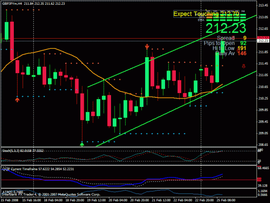Select the 'Expect Touching 212.70' label

pyautogui.click(x=206, y=14)
